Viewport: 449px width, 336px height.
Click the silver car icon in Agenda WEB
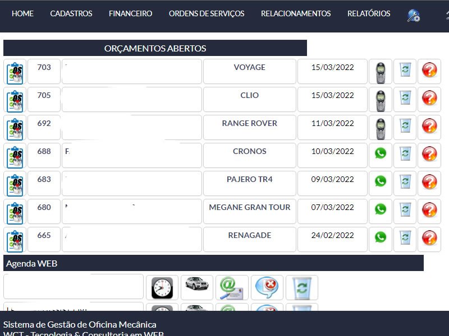[x=197, y=284]
